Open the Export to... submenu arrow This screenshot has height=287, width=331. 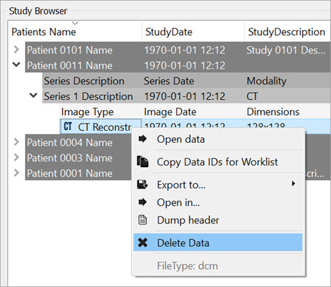tap(293, 183)
